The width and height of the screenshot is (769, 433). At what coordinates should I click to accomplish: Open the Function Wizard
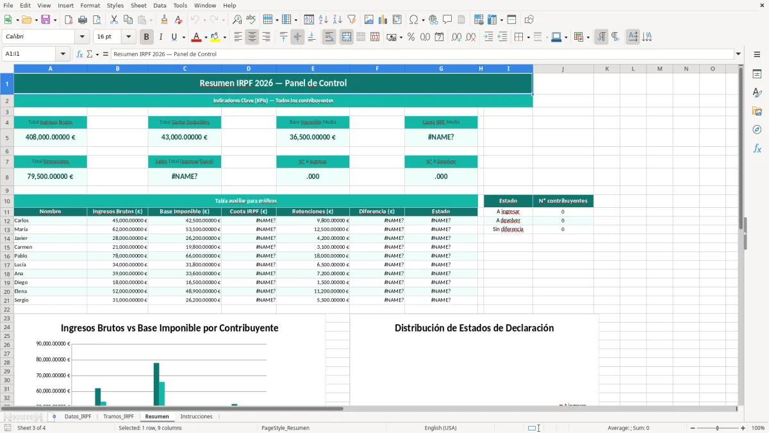80,54
